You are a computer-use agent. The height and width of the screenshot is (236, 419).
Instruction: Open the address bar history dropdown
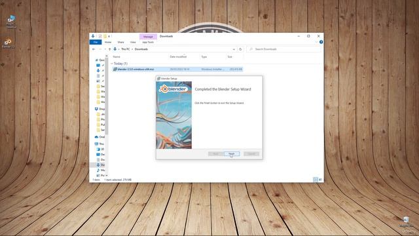234,49
